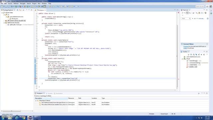Screen dimensions: 213x120
Task: Open the Help menu
Action: [50, 4]
